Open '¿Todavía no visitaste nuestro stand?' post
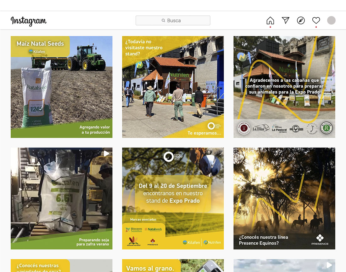Image resolution: width=346 pixels, height=272 pixels. [x=173, y=87]
